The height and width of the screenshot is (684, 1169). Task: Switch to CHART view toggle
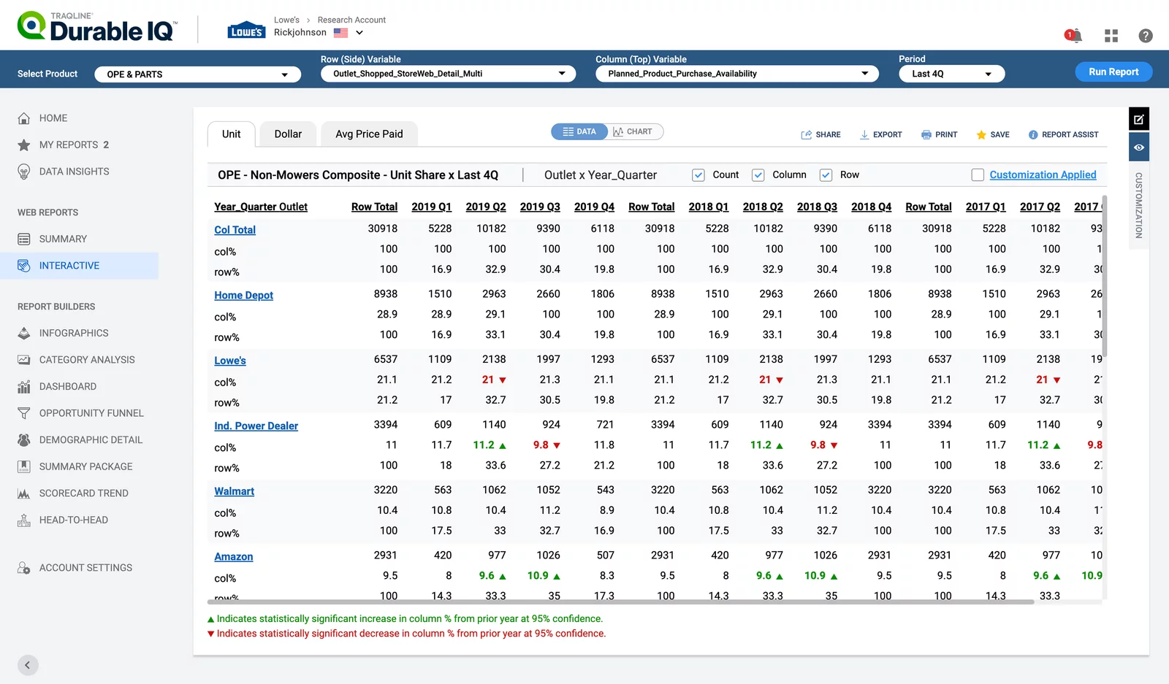[633, 131]
